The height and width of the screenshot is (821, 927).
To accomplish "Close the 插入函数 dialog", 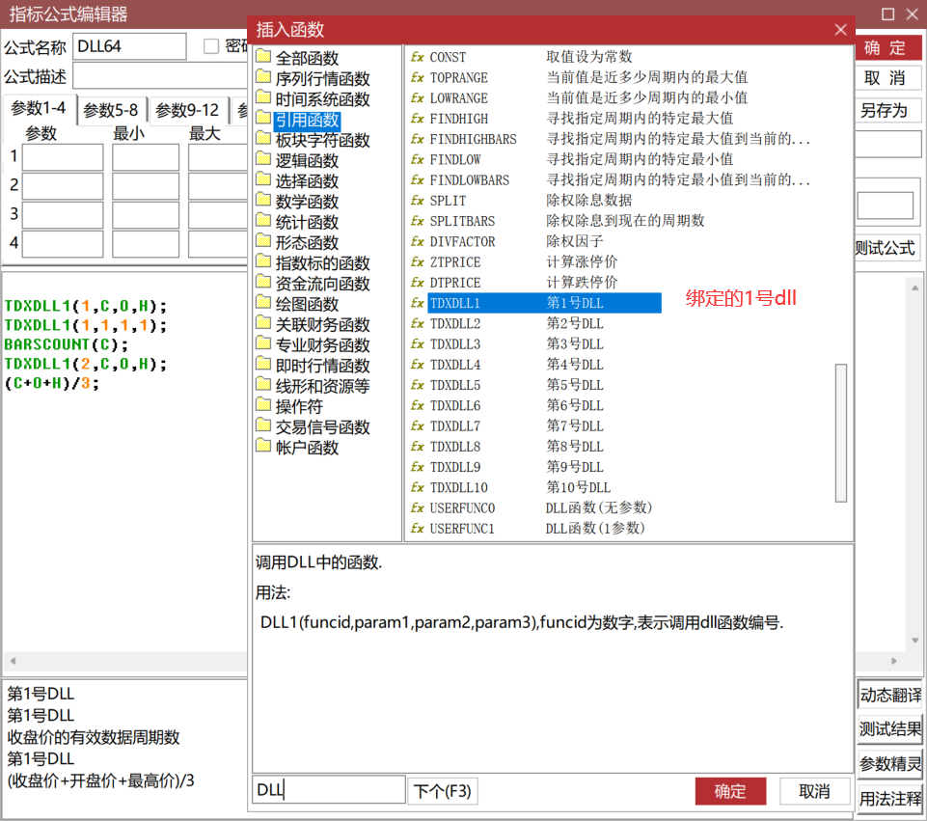I will coord(840,30).
